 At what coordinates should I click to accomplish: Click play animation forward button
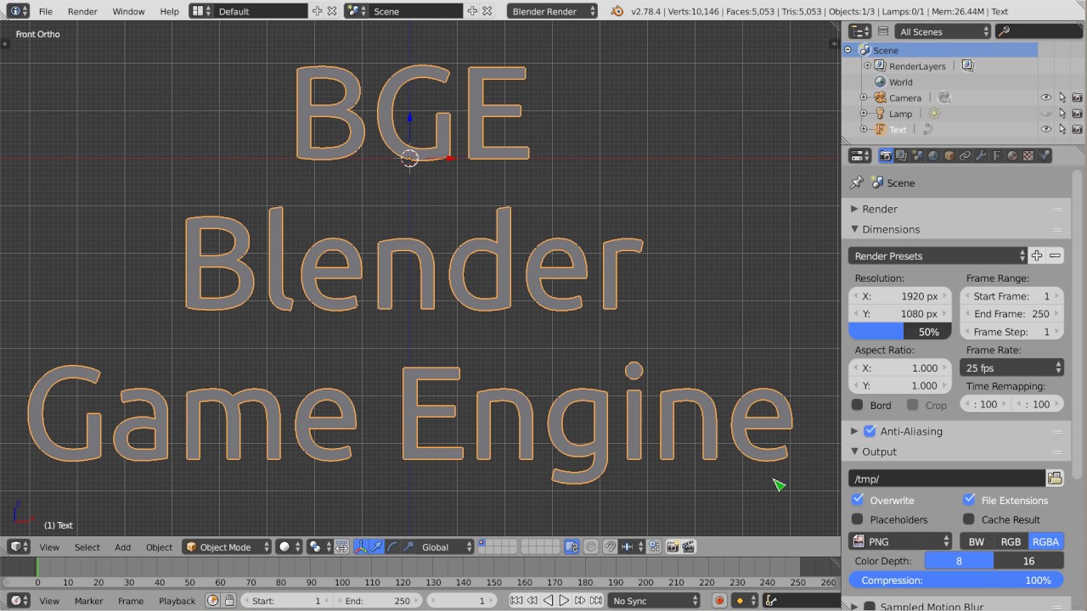(x=564, y=601)
